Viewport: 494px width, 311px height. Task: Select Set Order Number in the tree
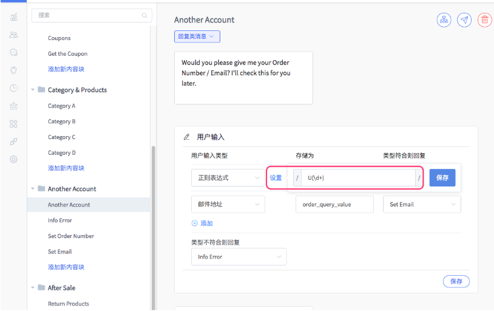coord(71,236)
